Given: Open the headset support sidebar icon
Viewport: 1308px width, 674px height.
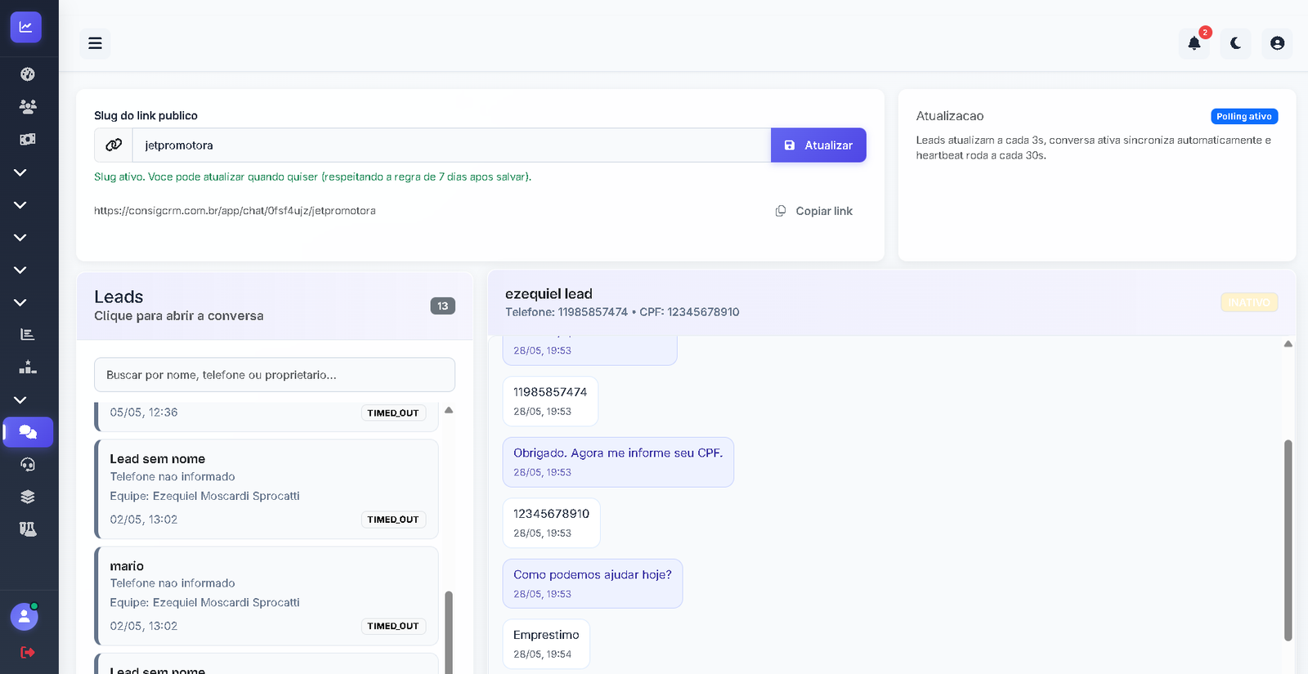Looking at the screenshot, I should [28, 464].
